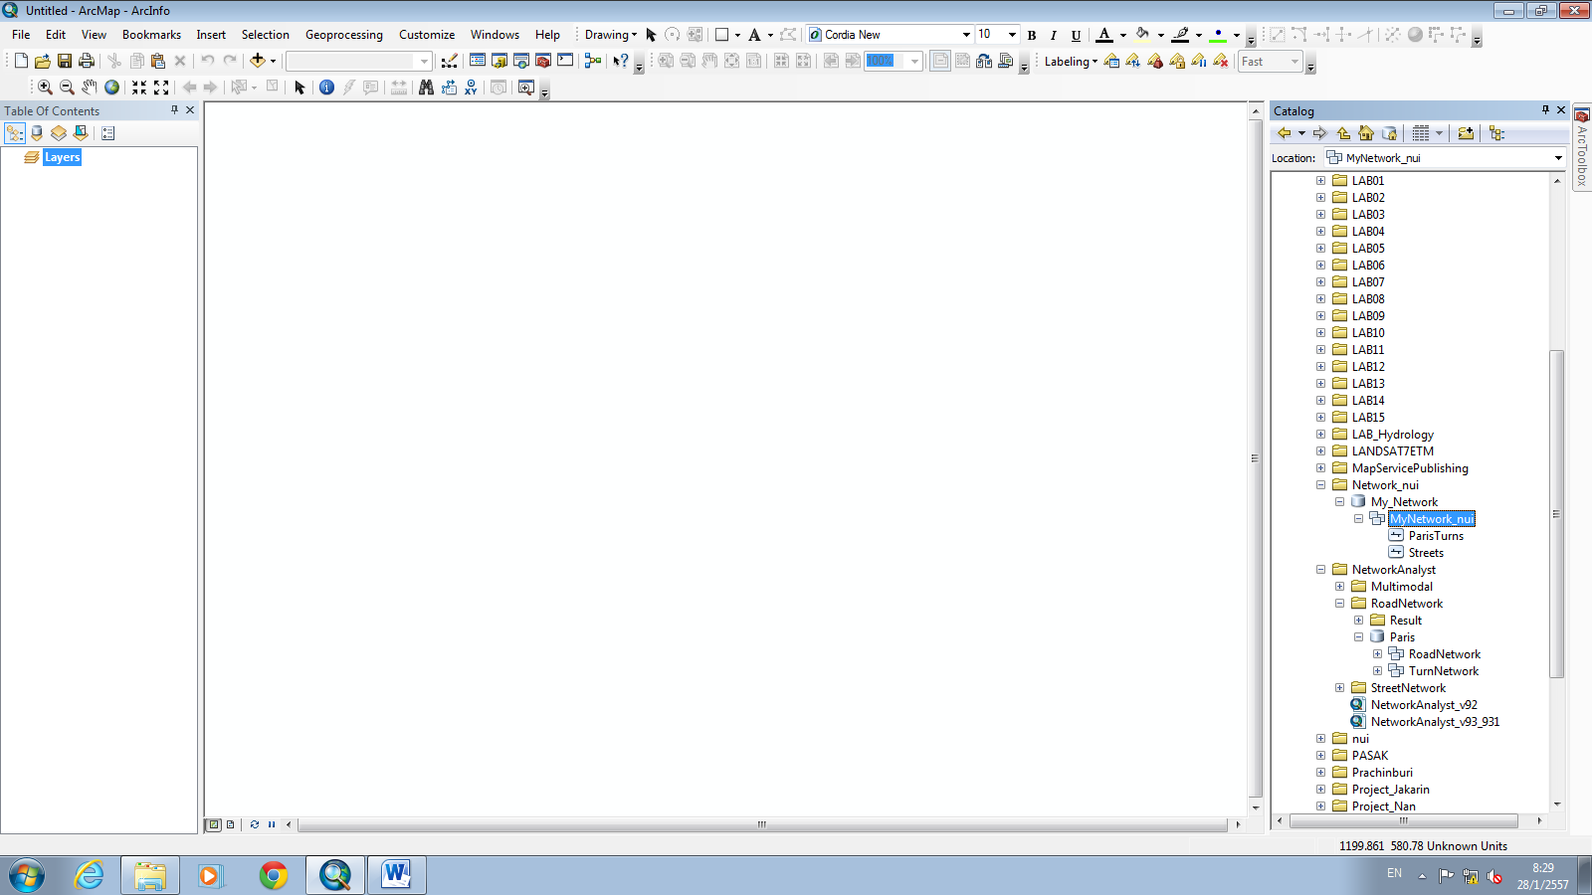
Task: Switch TOC to List By Selection
Action: click(x=81, y=133)
